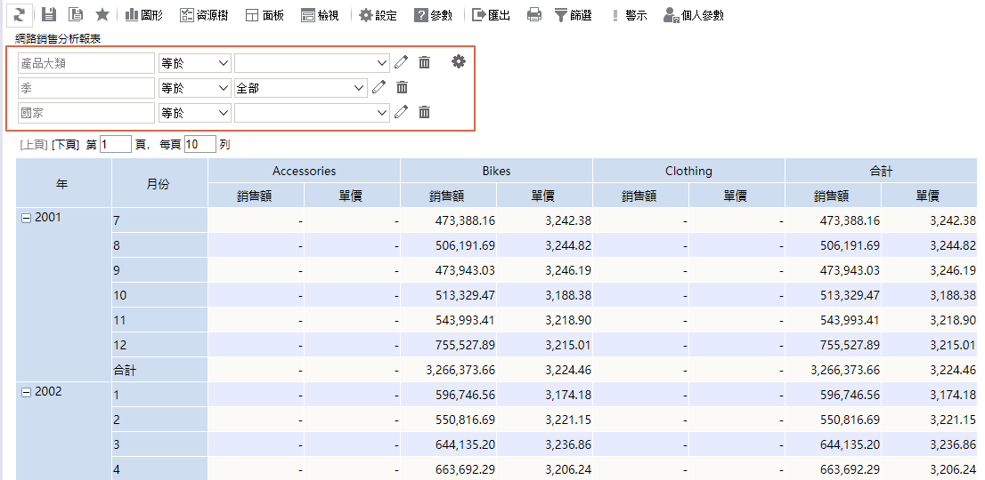Click the page number input field

[x=115, y=144]
